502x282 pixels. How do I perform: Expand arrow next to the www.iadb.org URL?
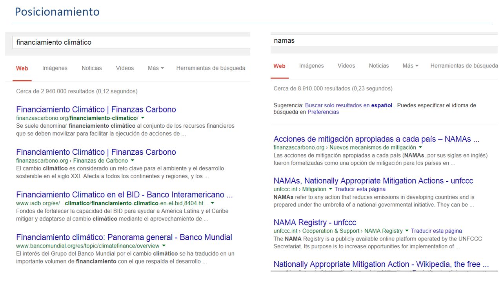click(212, 203)
